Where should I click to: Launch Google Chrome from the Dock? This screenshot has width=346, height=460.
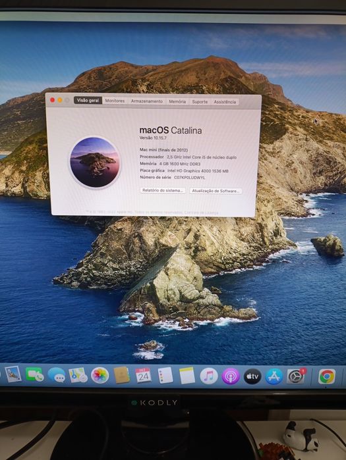[x=327, y=376]
